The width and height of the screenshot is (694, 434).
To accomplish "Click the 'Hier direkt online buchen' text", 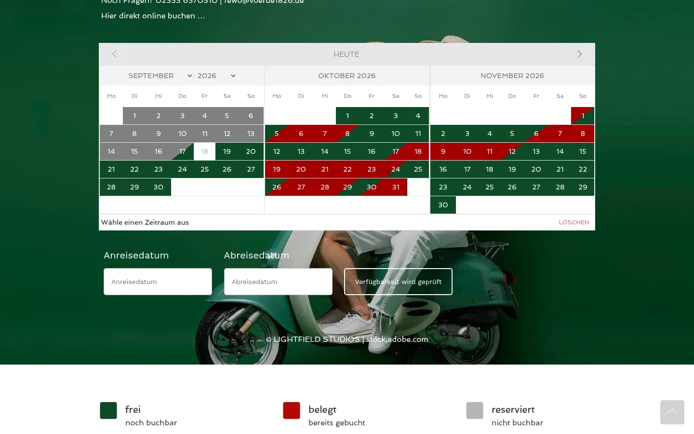I will coord(153,16).
